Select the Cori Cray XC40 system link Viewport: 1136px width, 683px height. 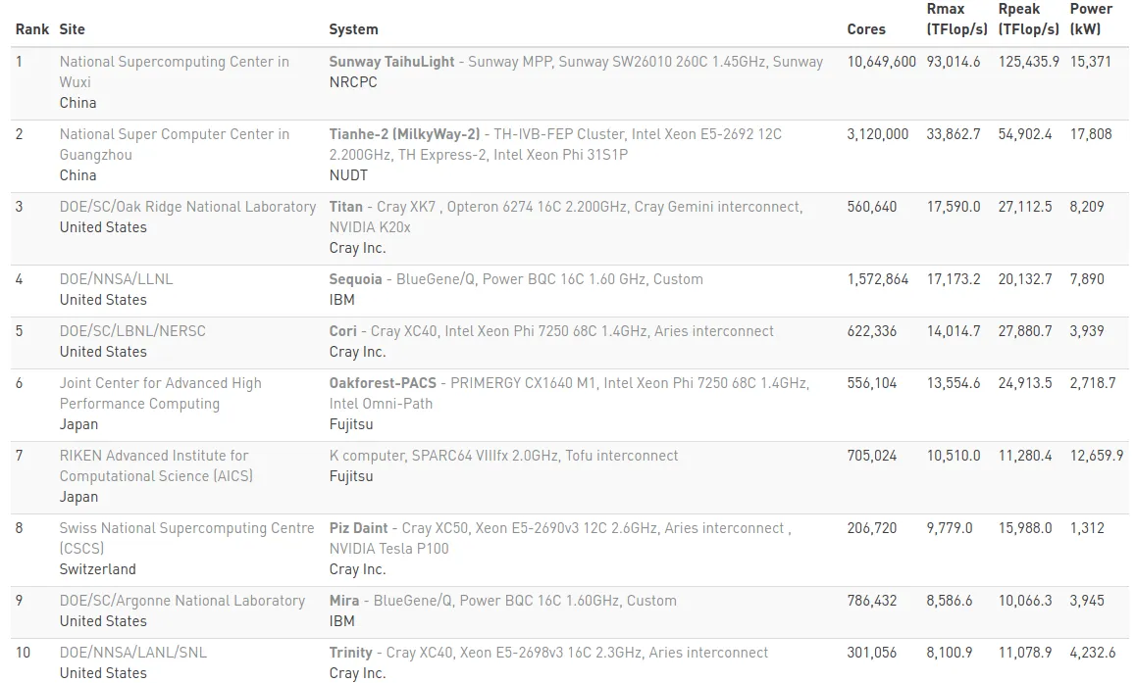343,331
